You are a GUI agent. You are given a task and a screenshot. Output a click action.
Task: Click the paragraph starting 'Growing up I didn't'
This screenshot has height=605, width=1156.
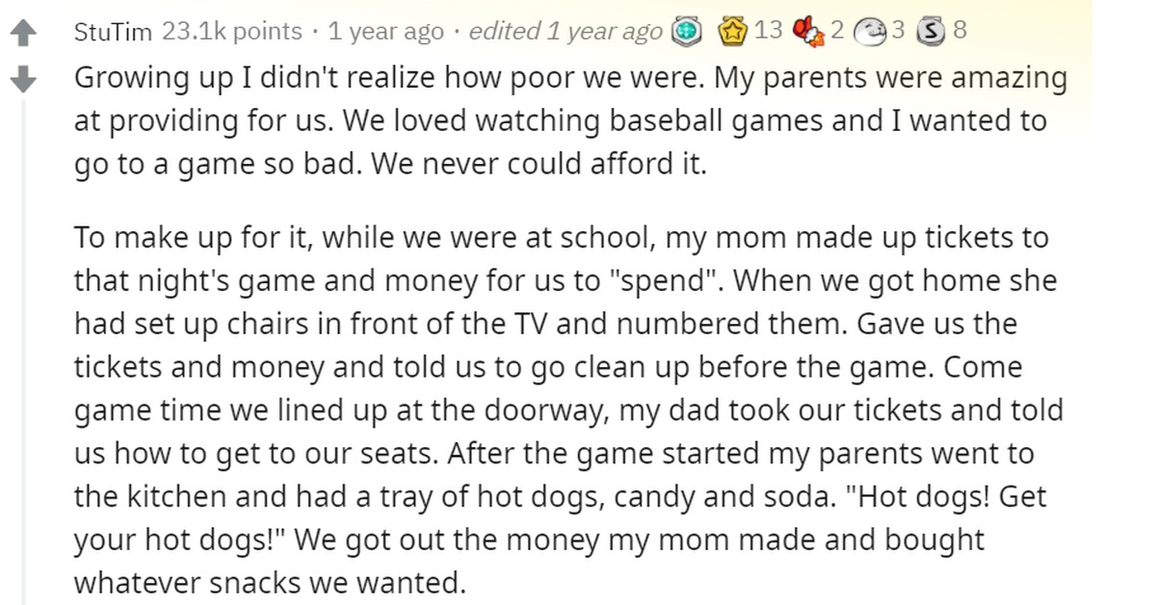[568, 121]
